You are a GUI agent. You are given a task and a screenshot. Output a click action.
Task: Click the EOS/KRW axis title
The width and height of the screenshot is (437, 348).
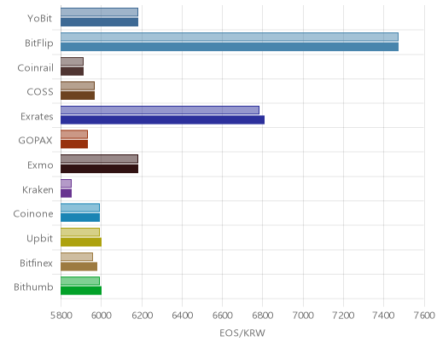[x=242, y=333]
